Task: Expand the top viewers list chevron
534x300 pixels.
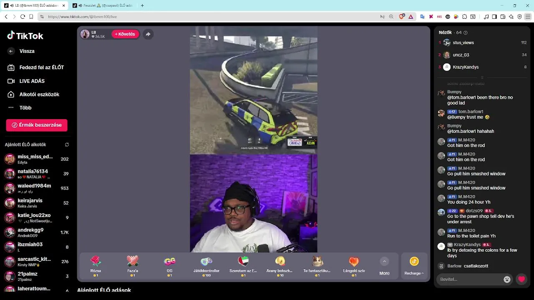Action: (482, 77)
